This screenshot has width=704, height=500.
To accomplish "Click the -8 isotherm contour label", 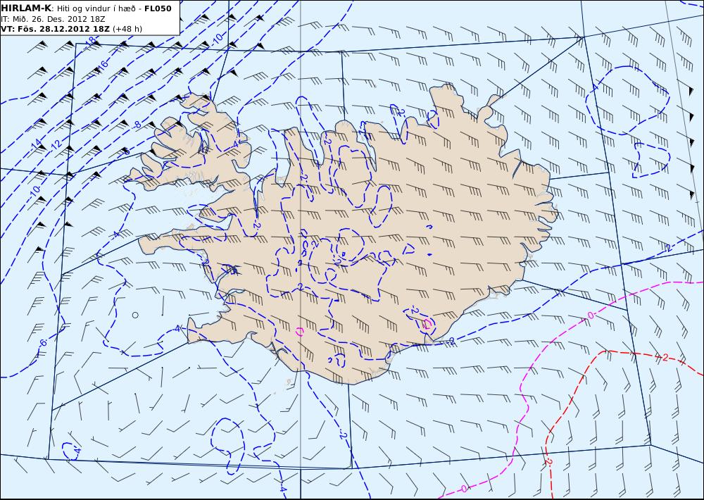I will [x=137, y=125].
